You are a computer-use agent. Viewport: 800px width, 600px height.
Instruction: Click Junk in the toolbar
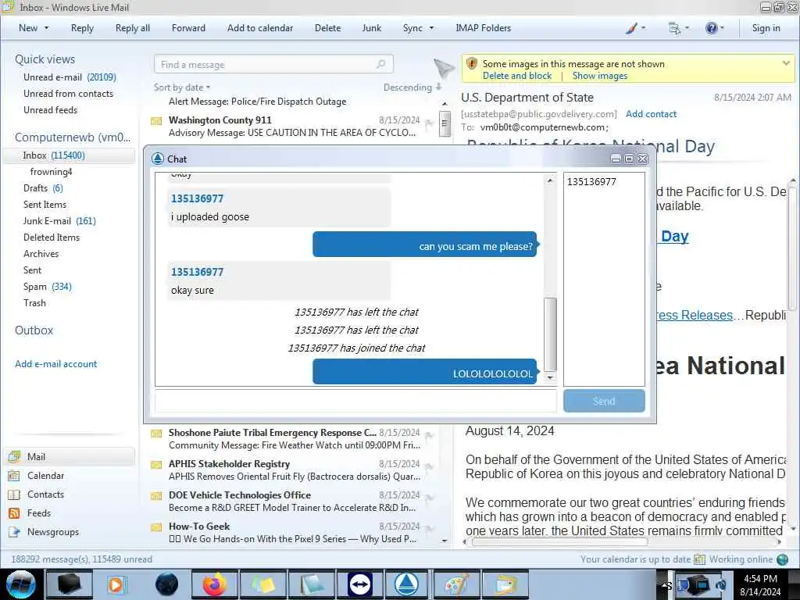tap(371, 28)
